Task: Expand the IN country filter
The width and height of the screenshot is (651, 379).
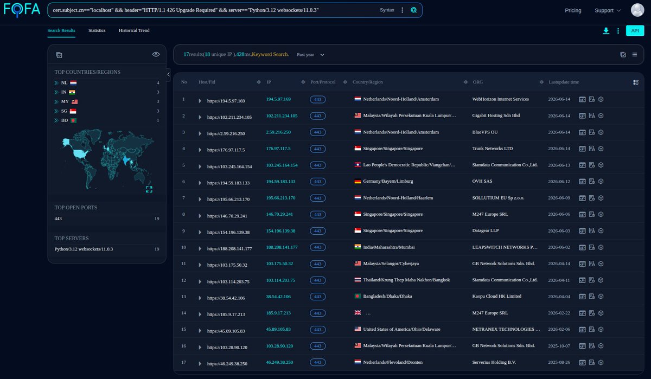Action: click(x=56, y=92)
